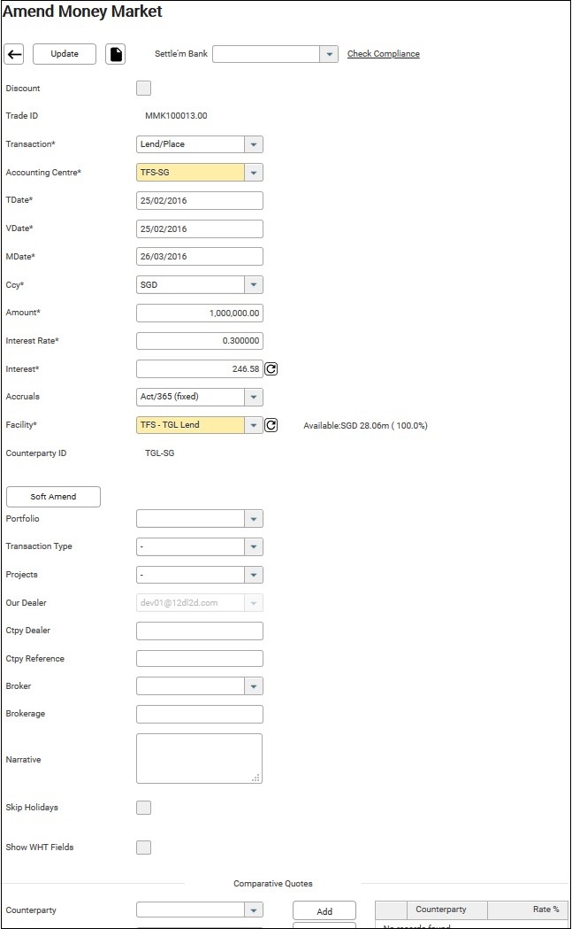The image size is (572, 929).
Task: Click the Interest Rate field
Action: point(200,341)
